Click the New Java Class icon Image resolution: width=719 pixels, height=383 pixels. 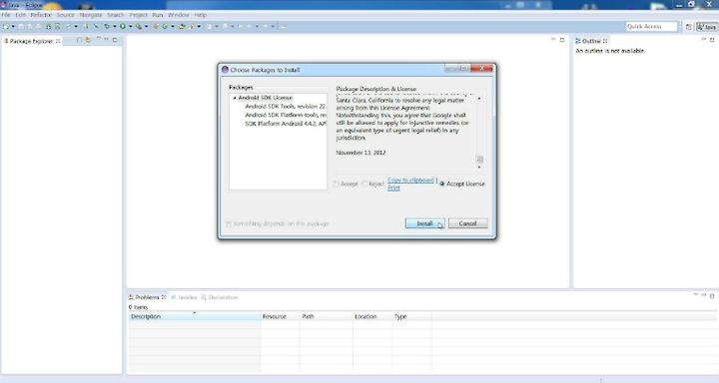click(x=165, y=27)
